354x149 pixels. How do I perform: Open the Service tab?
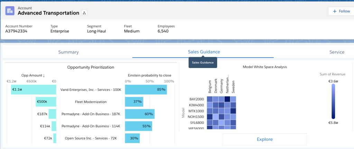coord(337,52)
